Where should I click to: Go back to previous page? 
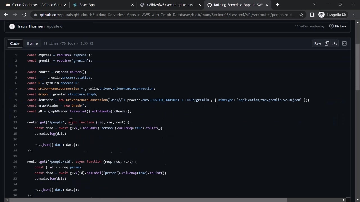point(6,15)
